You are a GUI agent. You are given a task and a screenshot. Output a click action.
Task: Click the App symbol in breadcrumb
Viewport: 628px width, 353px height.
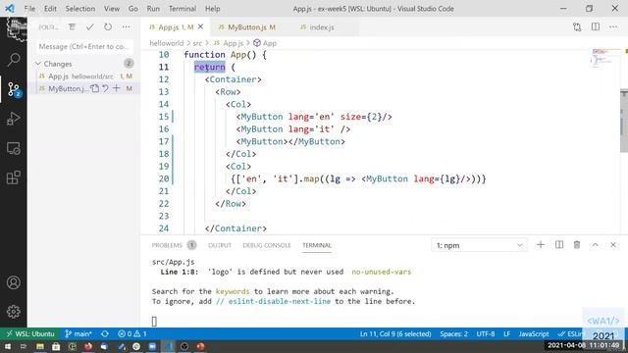click(x=265, y=43)
